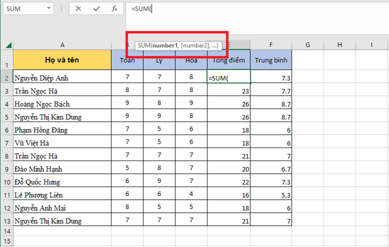The width and height of the screenshot is (389, 247).
Task: Click Lý score 9 for Đỗ Quốc Hưng
Action: pyautogui.click(x=159, y=180)
